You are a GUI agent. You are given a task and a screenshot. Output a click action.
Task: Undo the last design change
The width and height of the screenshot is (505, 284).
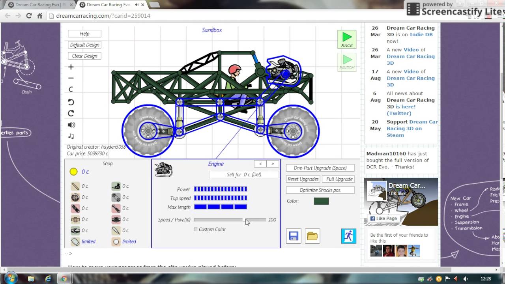tap(71, 102)
